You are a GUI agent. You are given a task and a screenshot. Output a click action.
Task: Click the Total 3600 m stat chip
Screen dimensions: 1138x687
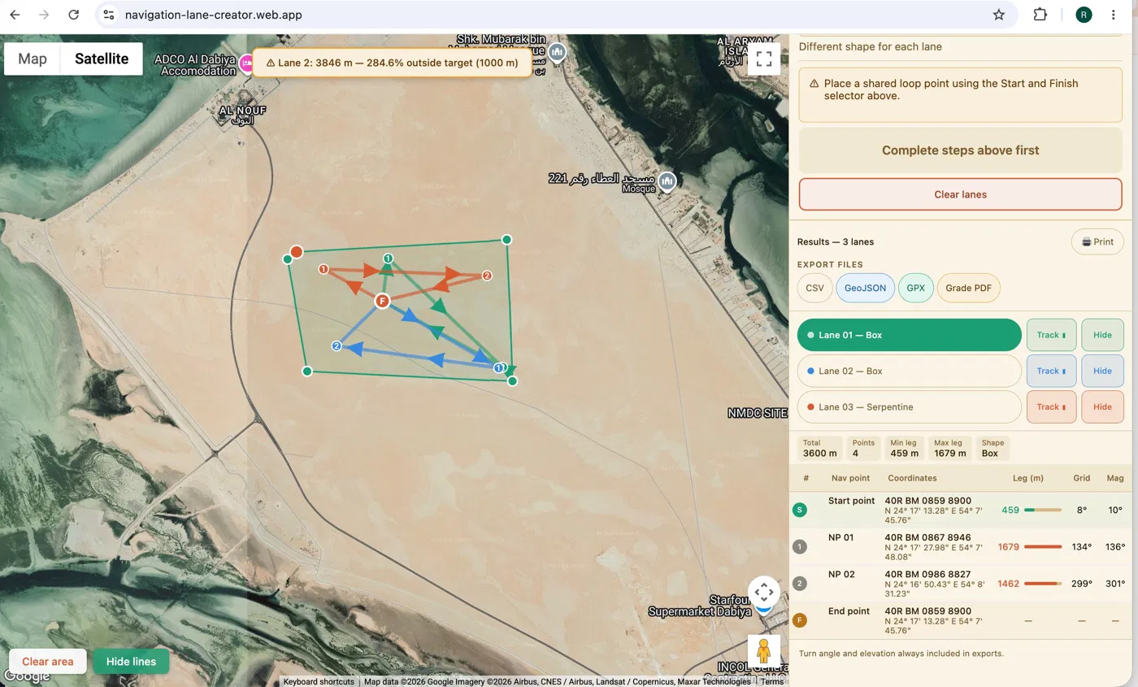point(819,448)
